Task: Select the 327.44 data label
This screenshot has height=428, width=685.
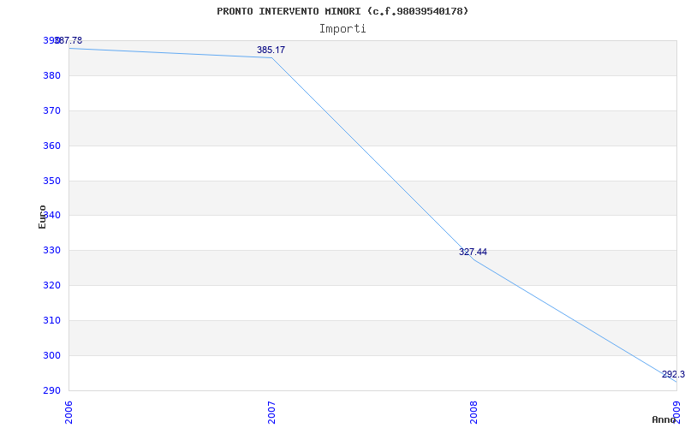Action: [x=473, y=252]
